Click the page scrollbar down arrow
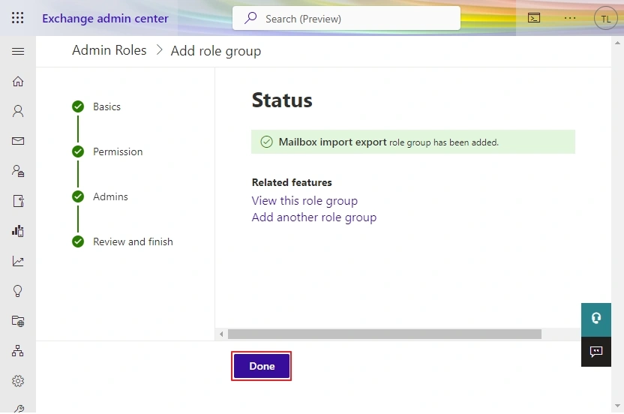The image size is (624, 414). point(617,406)
